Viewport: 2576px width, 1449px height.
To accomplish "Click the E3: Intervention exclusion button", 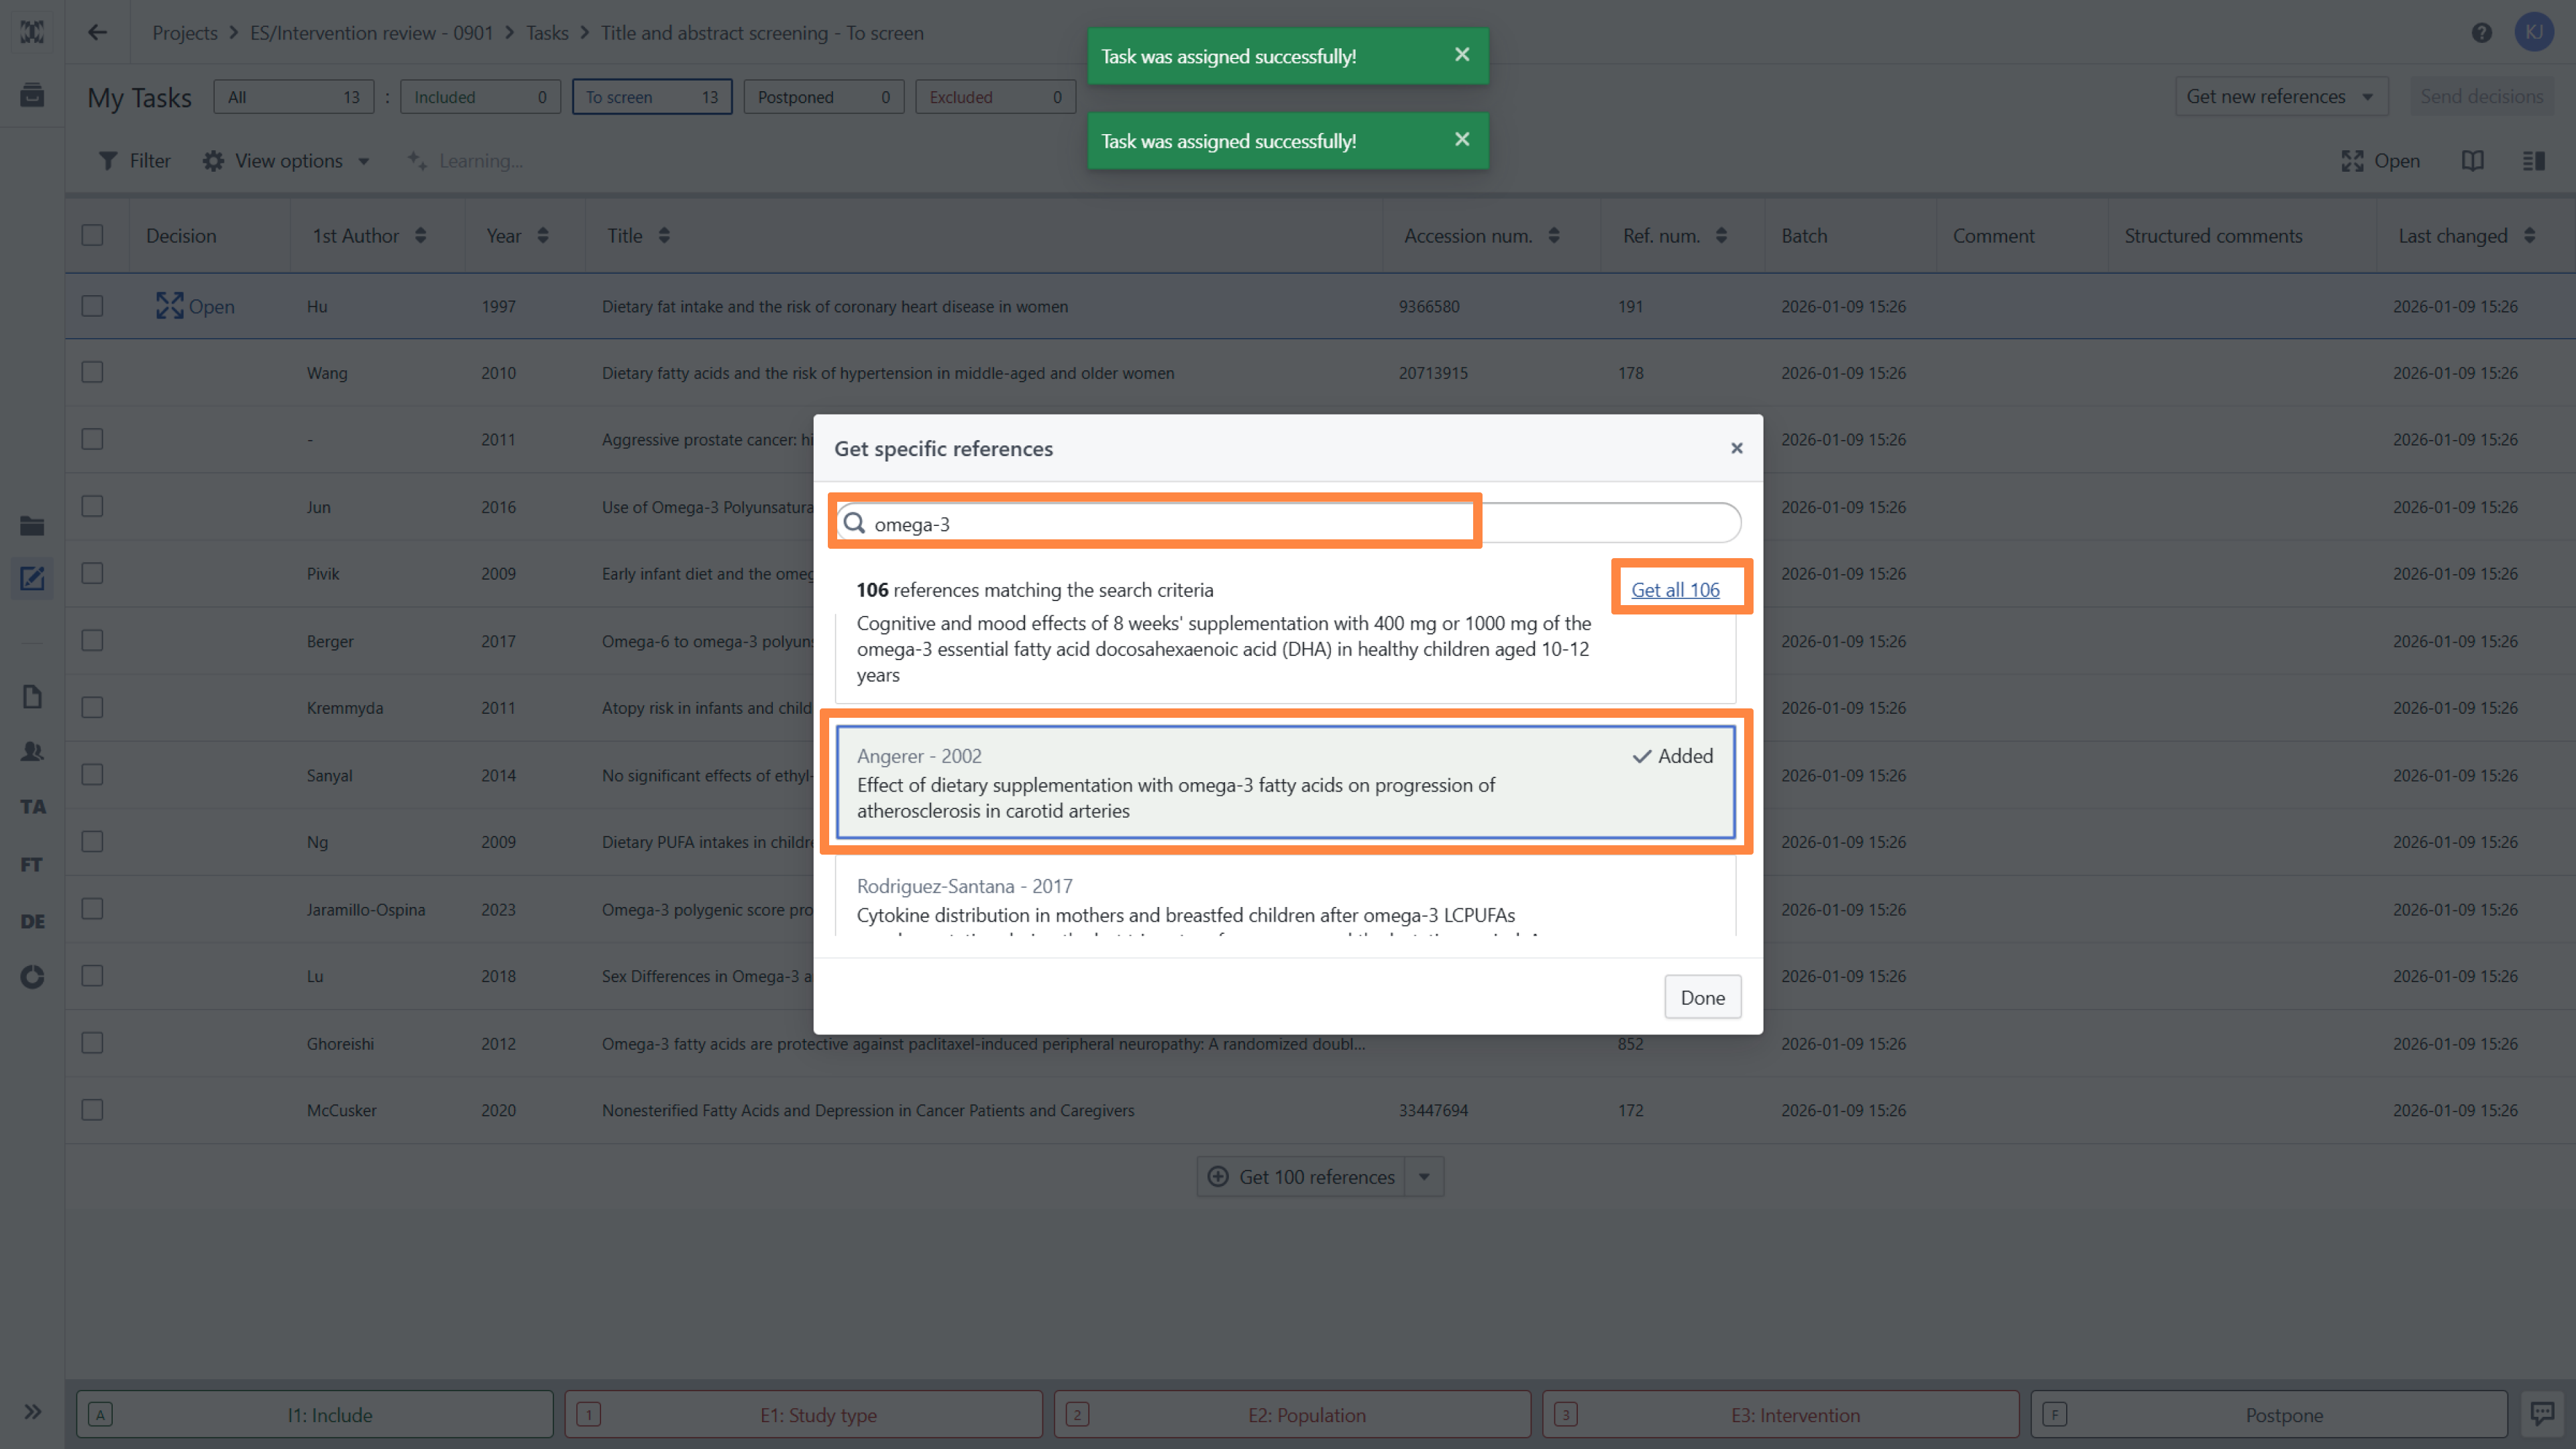I will pos(1781,1415).
